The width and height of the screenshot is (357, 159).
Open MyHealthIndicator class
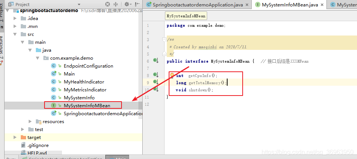click(x=84, y=82)
